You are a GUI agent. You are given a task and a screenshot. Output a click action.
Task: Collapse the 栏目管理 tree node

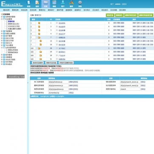click(x=2, y=19)
